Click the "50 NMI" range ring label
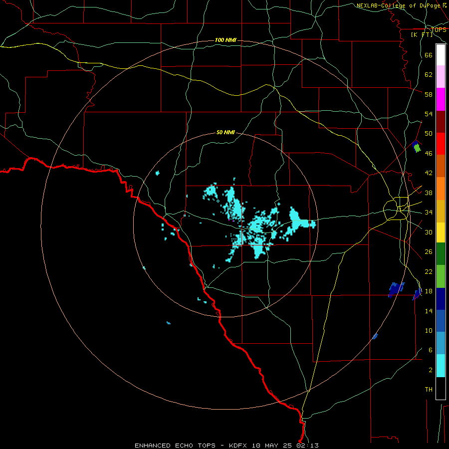The height and width of the screenshot is (449, 449). coord(225,132)
